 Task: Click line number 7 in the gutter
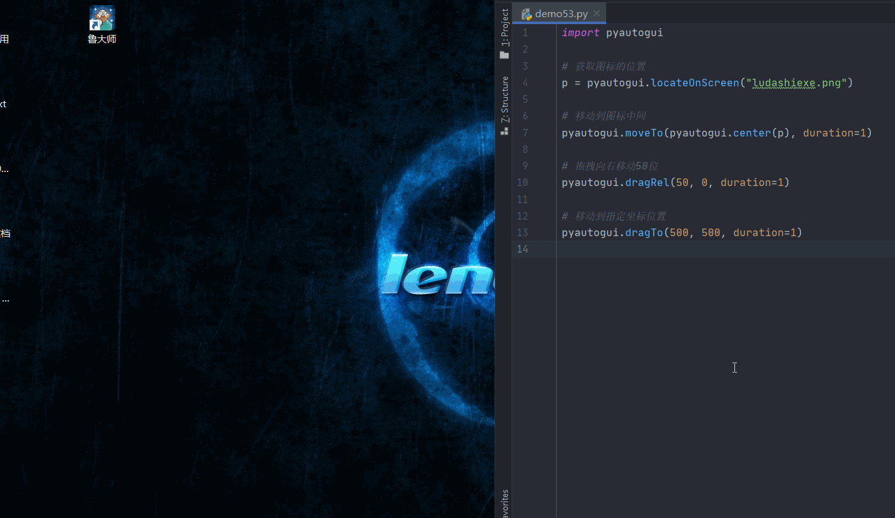coord(525,133)
